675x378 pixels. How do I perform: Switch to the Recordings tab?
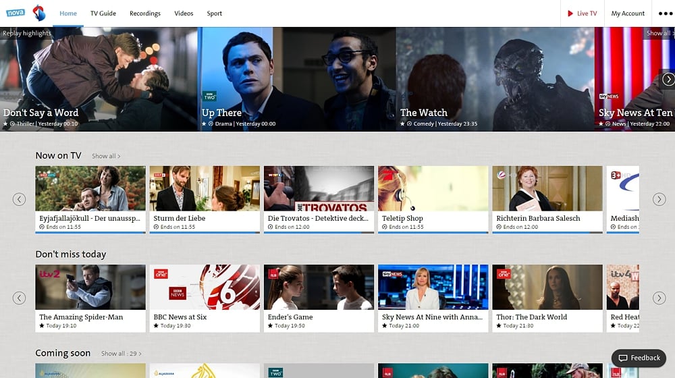(x=145, y=13)
